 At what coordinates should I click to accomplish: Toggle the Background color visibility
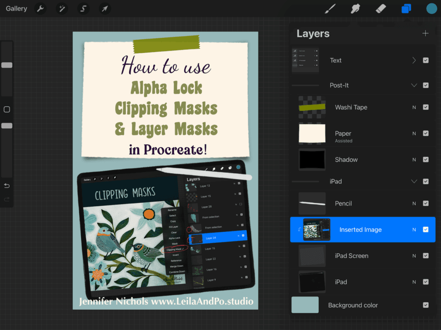425,305
